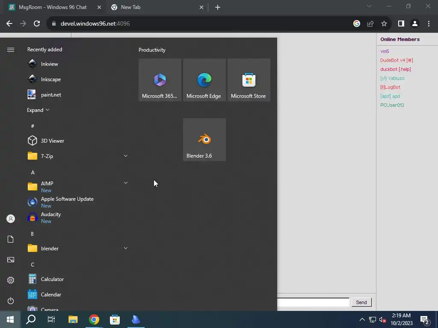This screenshot has width=438, height=328.
Task: Bookmark this page with the star
Action: 384,23
